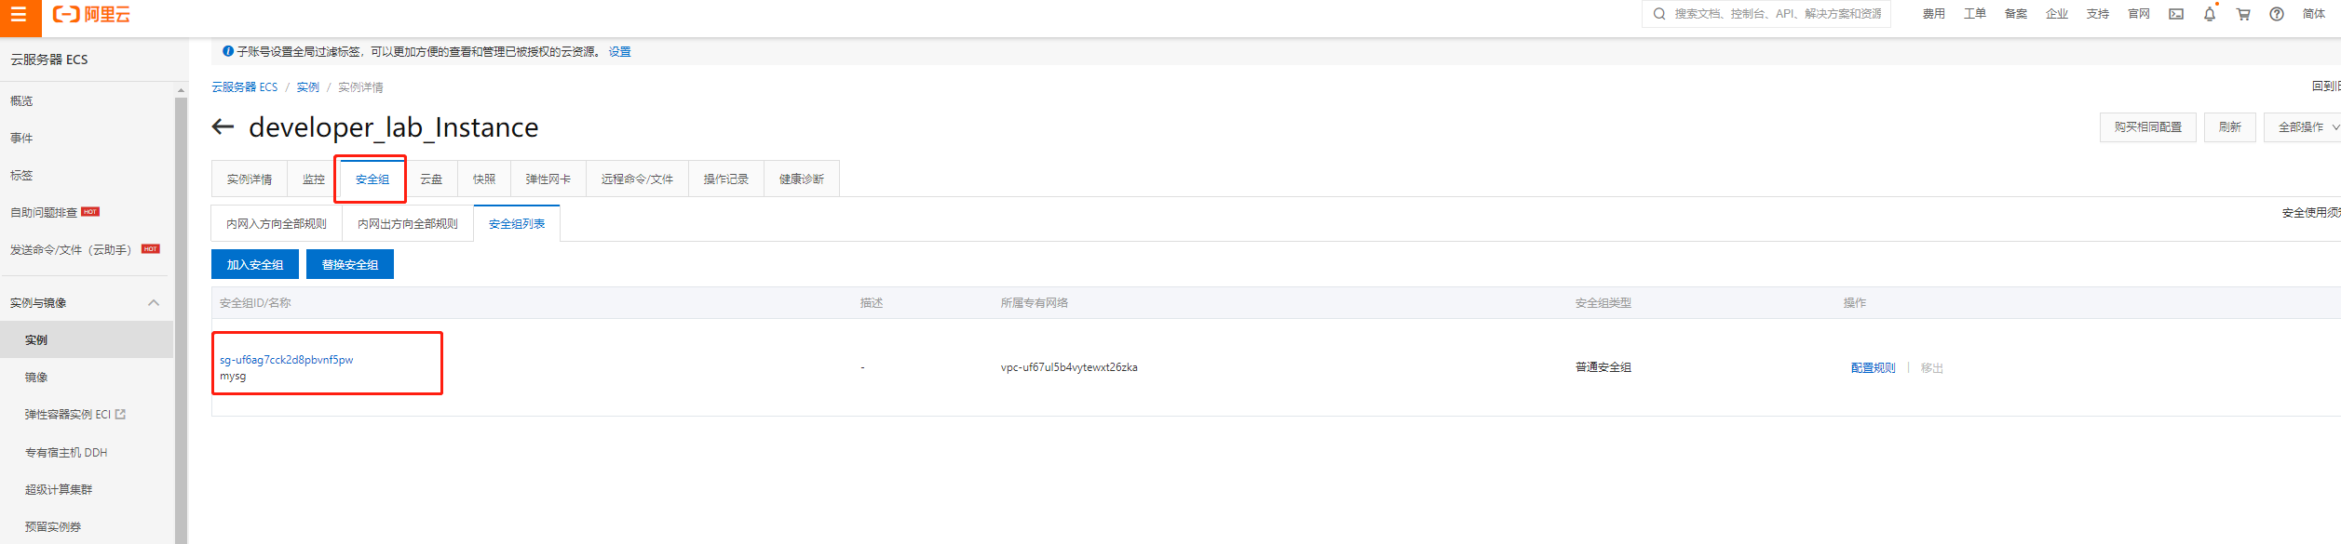Open the 简体 language selector

2313,14
